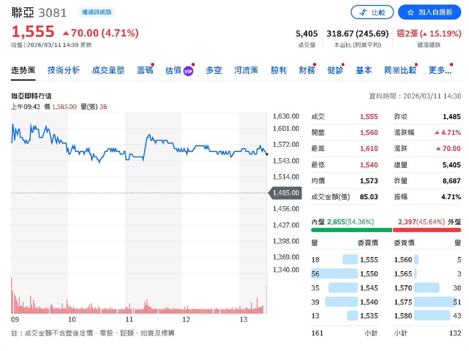Open the 籌碼 tab
Image resolution: width=469 pixels, height=351 pixels.
[145, 70]
